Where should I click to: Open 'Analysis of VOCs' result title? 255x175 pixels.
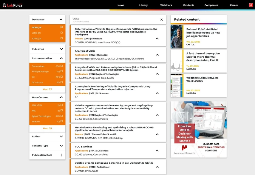85,51
